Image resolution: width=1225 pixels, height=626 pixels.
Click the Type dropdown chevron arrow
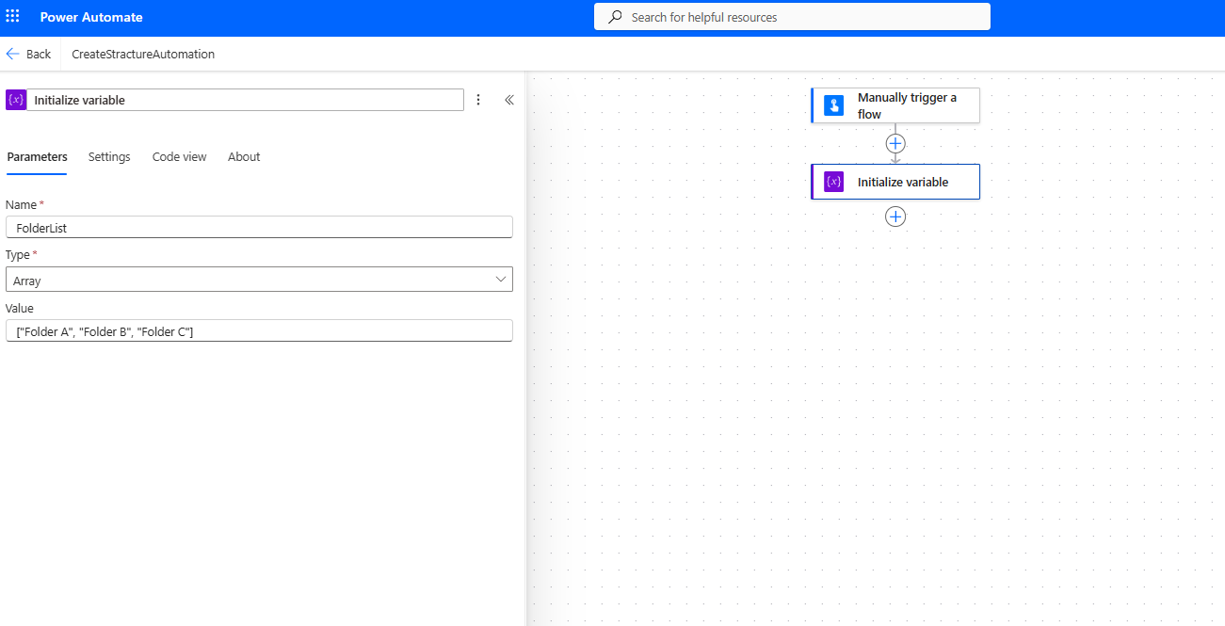click(501, 280)
